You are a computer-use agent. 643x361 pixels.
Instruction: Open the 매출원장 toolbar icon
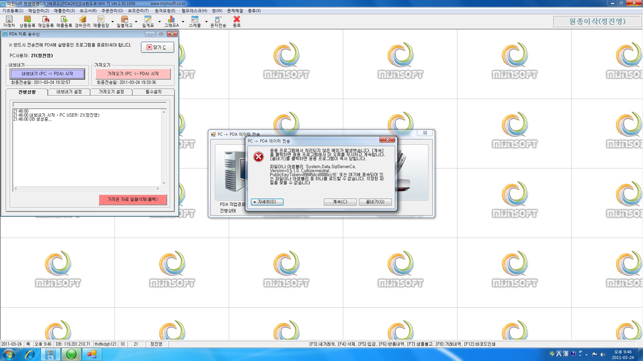pos(101,21)
